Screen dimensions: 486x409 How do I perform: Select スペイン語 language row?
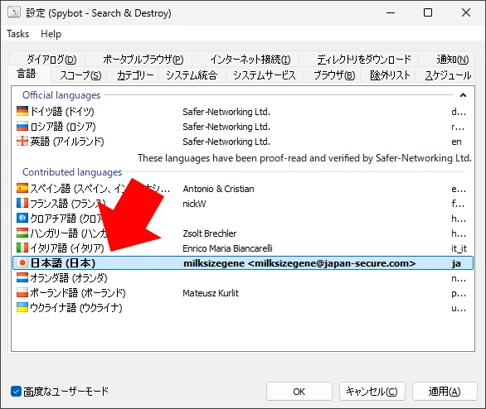pyautogui.click(x=243, y=188)
